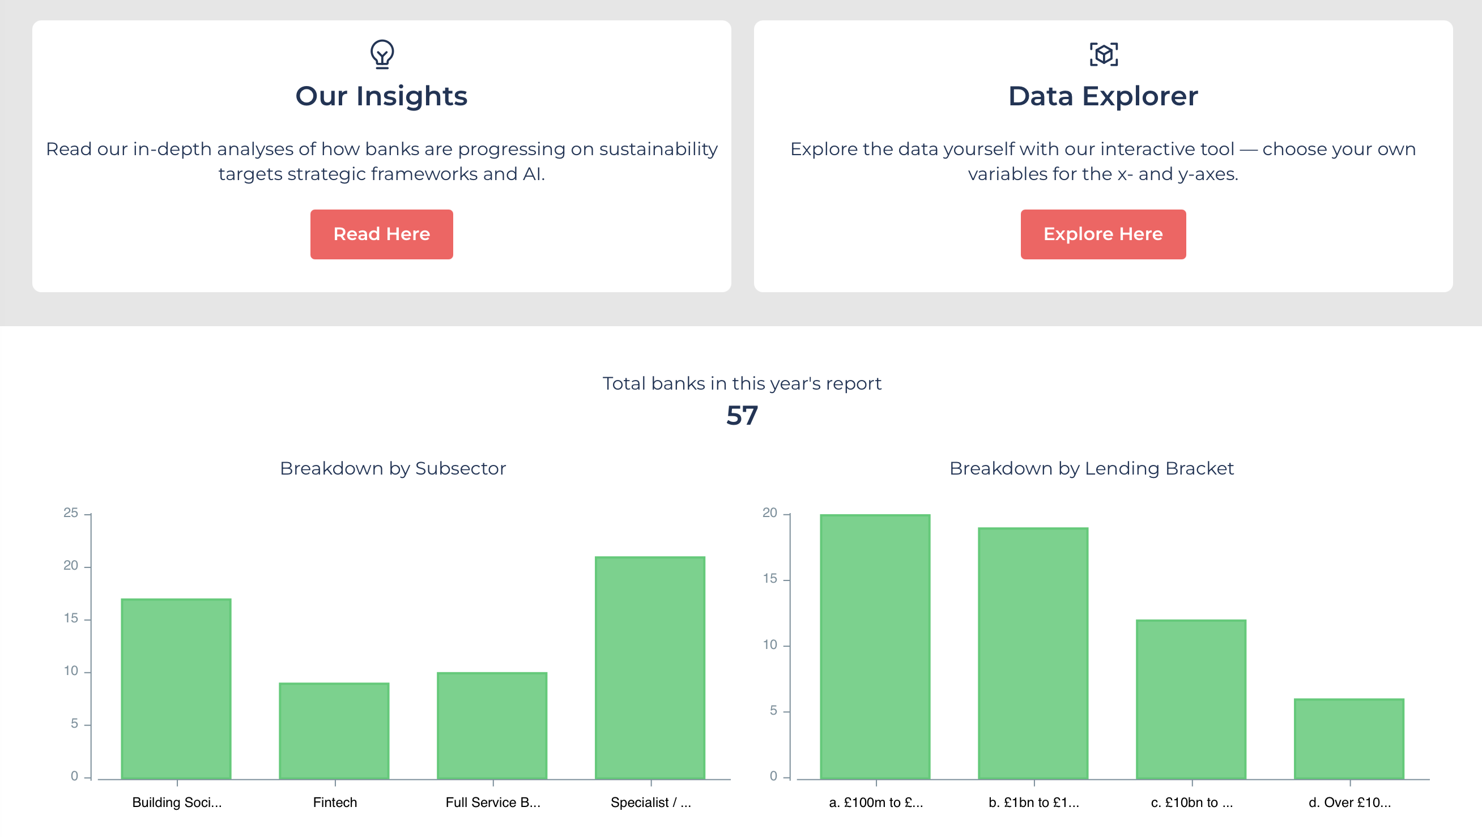1482x837 pixels.
Task: Click the d. Over £10... axis label
Action: point(1349,802)
